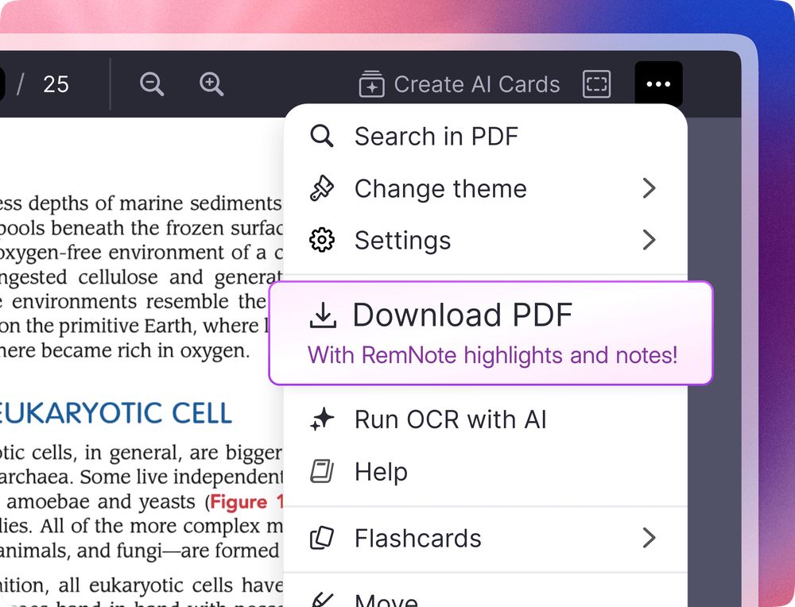Image resolution: width=795 pixels, height=607 pixels.
Task: Click the book icon beside Help
Action: click(x=322, y=471)
